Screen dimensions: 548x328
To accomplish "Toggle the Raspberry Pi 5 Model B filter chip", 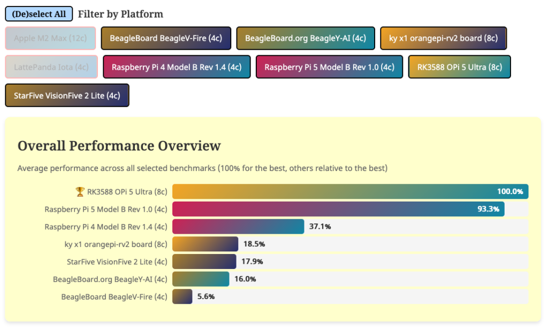I will click(x=329, y=67).
